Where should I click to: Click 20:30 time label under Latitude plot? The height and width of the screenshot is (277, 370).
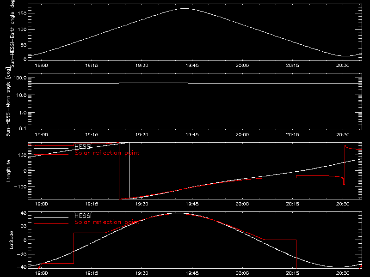coord(343,273)
